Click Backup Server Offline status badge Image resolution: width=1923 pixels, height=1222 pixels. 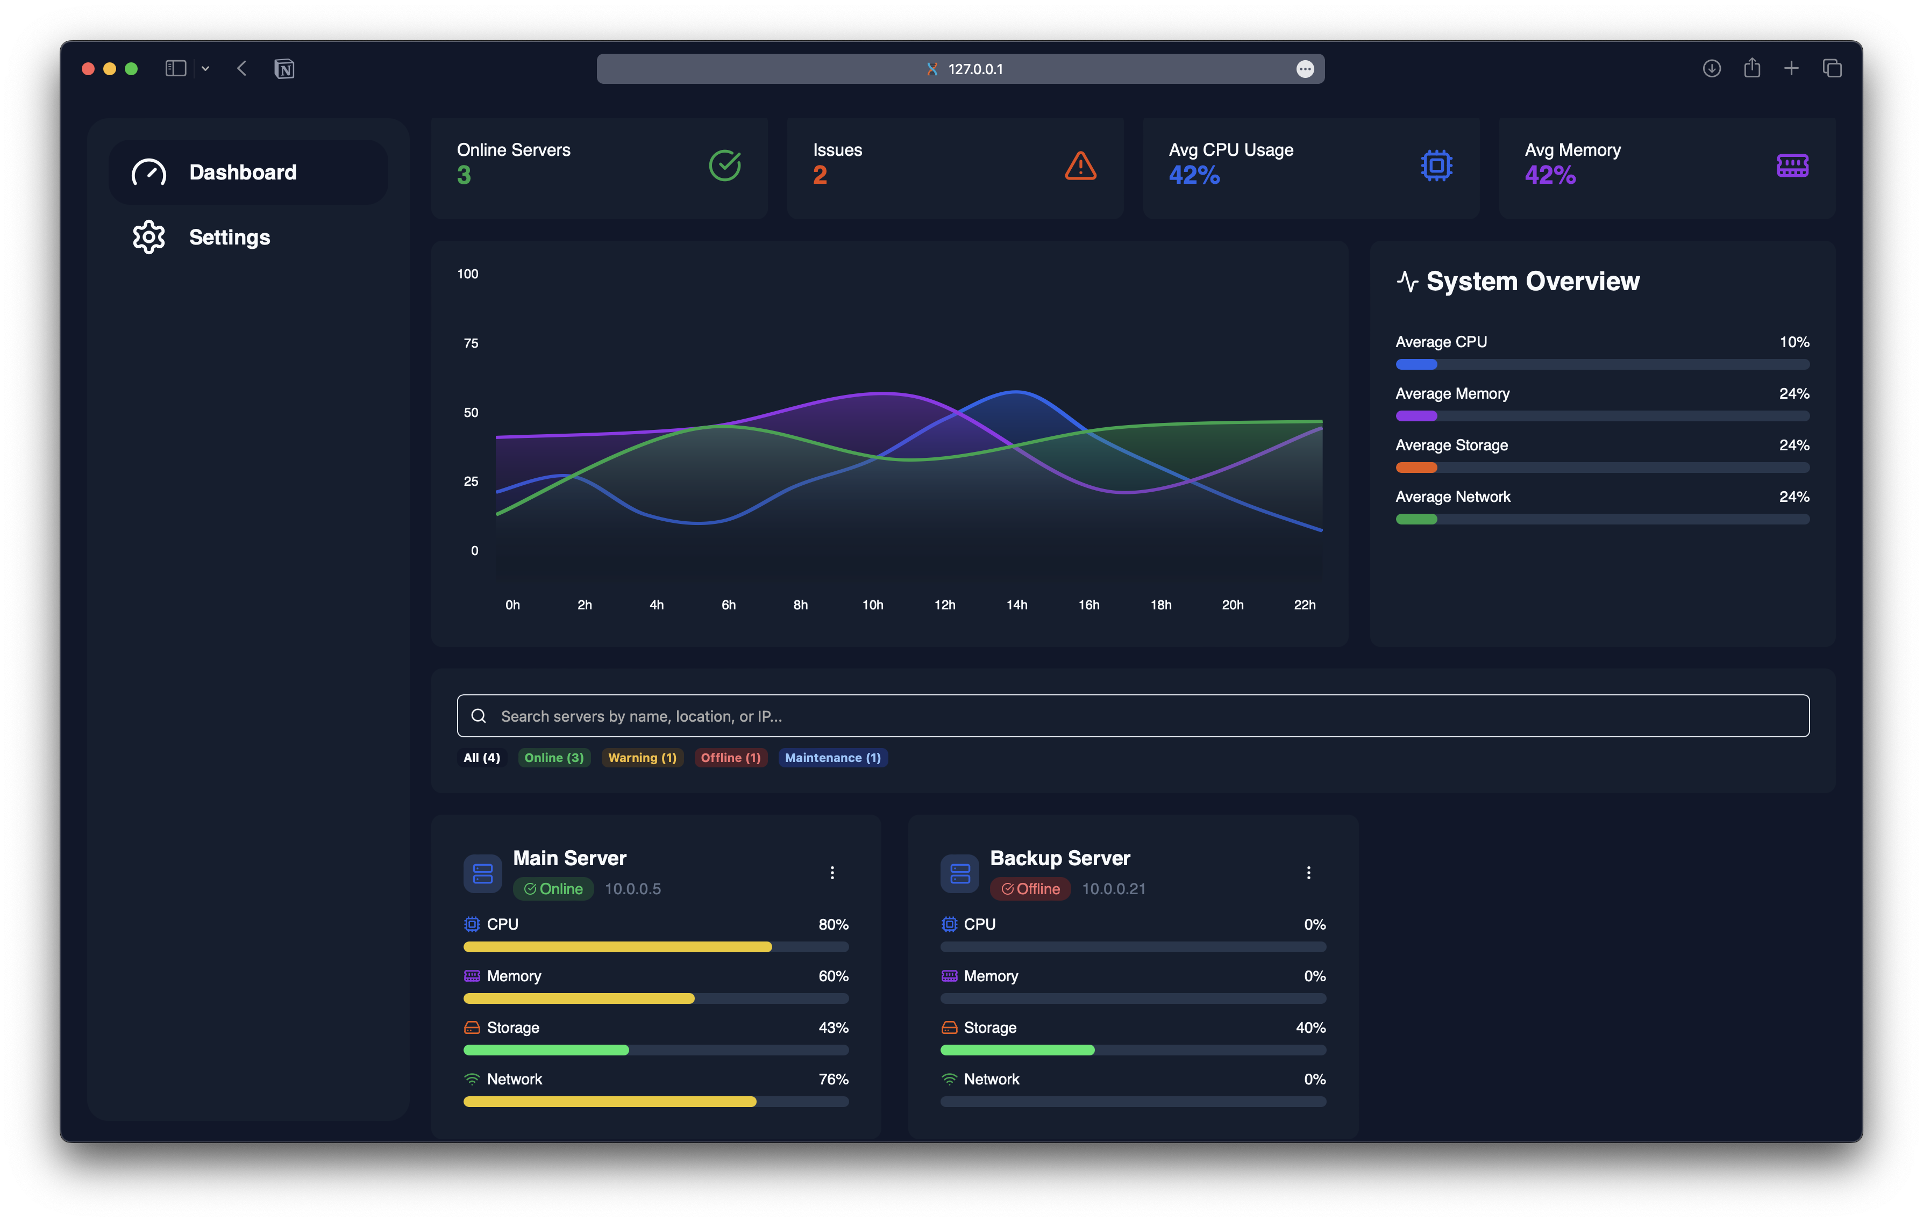pyautogui.click(x=1030, y=888)
